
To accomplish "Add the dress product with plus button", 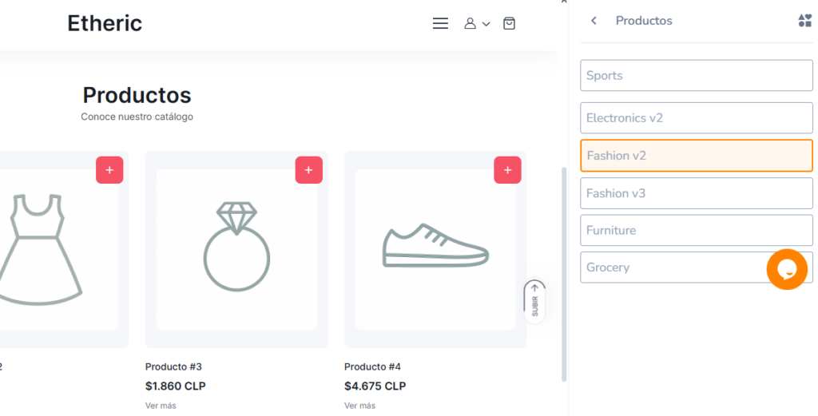I will click(109, 170).
